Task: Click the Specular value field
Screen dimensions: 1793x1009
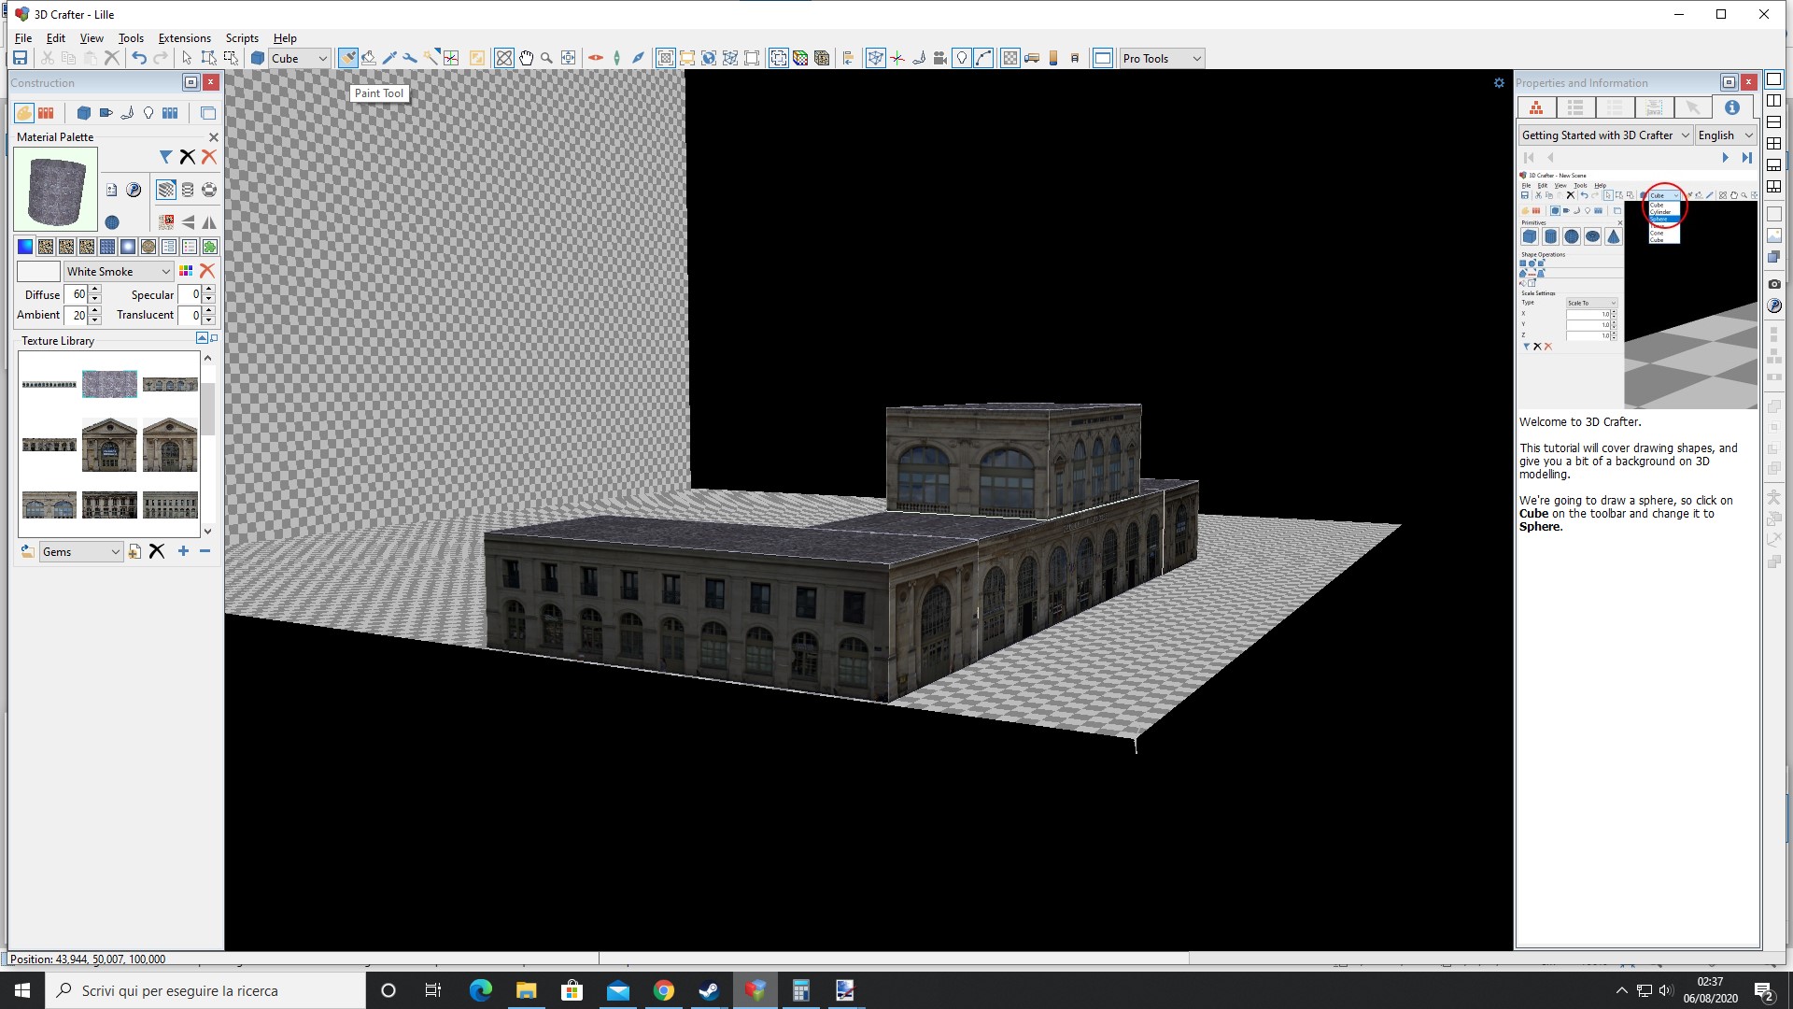Action: pos(190,294)
